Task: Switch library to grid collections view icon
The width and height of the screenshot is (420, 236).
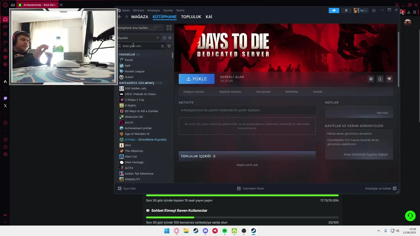Action: tap(169, 28)
